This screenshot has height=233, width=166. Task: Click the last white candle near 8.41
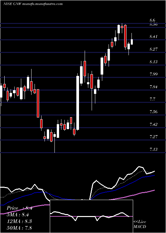click(132, 42)
